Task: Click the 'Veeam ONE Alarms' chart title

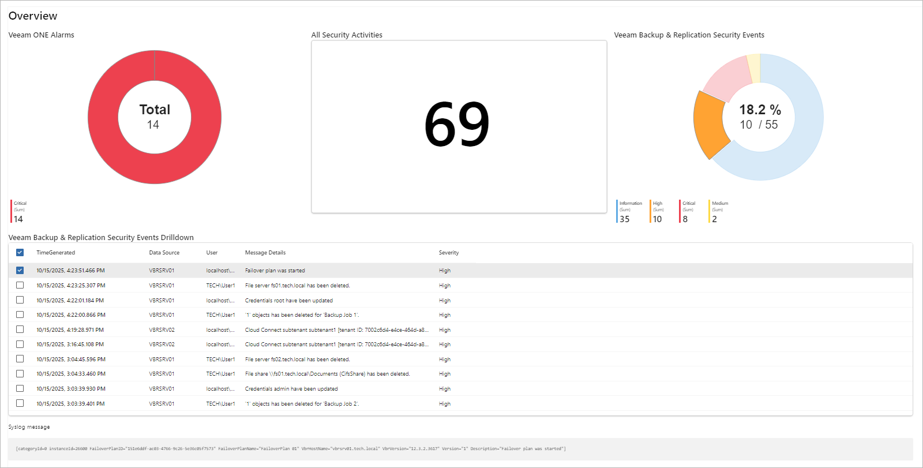Action: 41,35
